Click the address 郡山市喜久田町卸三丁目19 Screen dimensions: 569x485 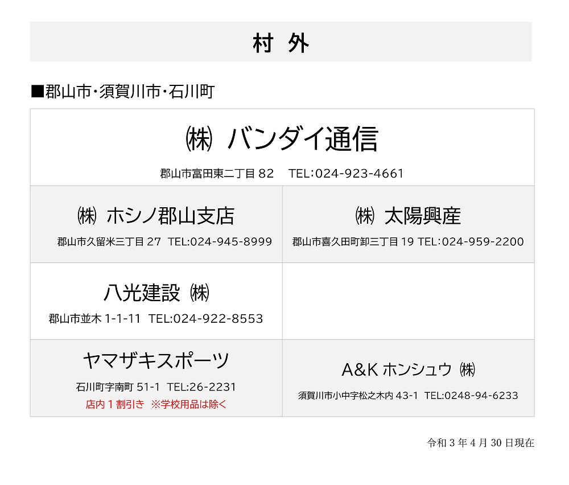pos(353,242)
